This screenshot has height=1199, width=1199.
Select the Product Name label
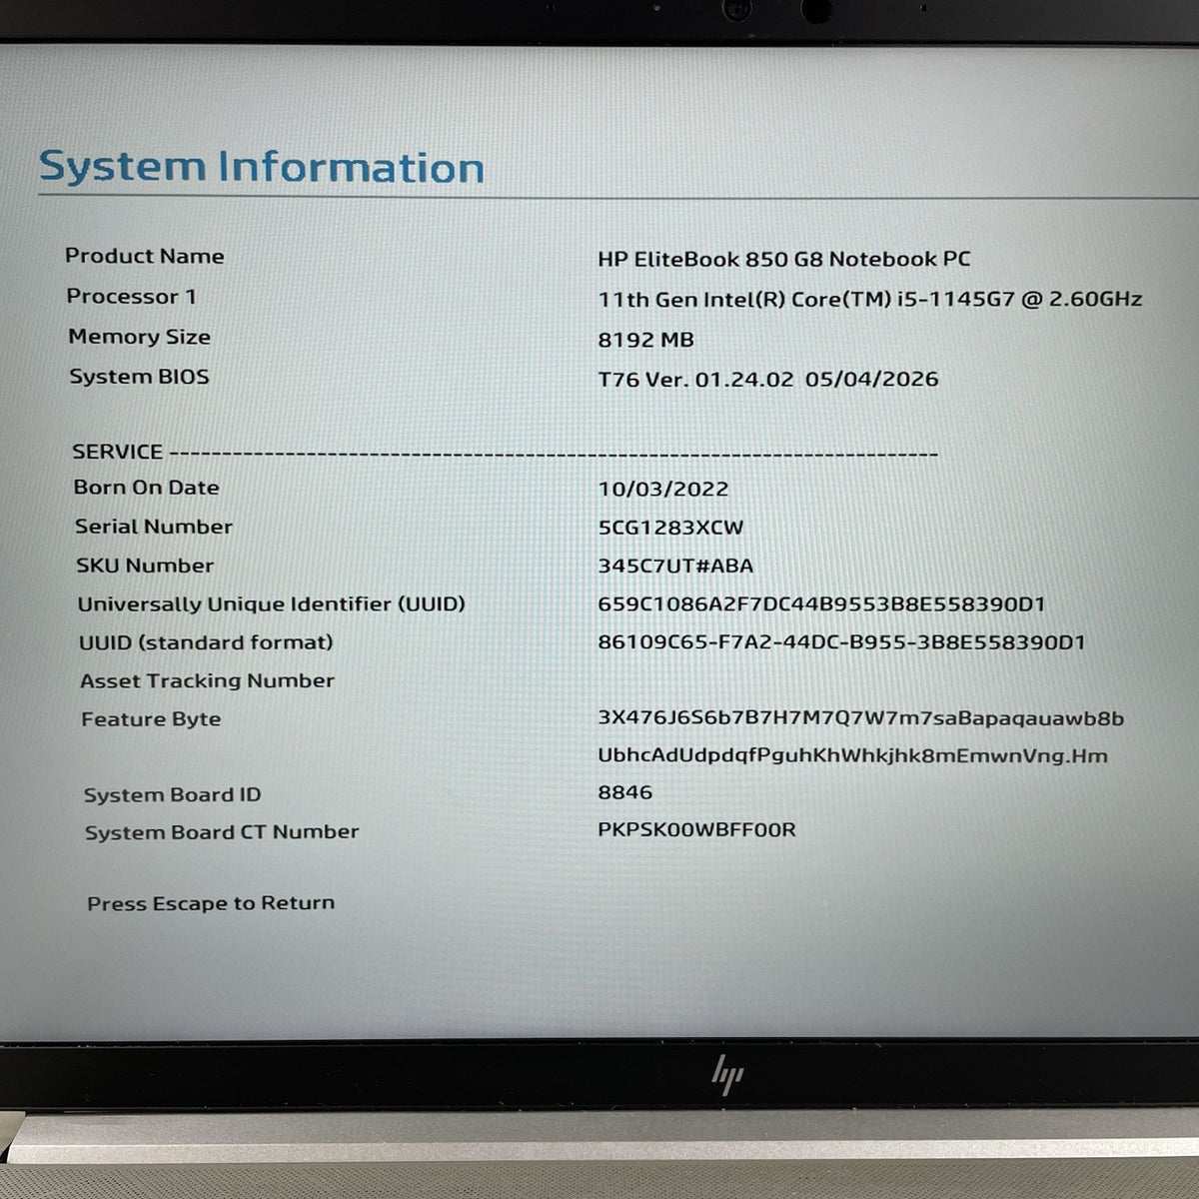[145, 256]
